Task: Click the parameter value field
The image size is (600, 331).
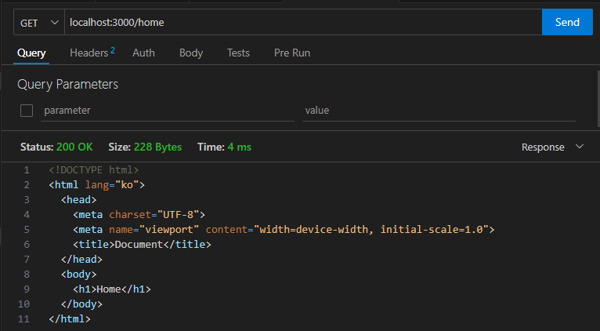Action: (x=439, y=111)
